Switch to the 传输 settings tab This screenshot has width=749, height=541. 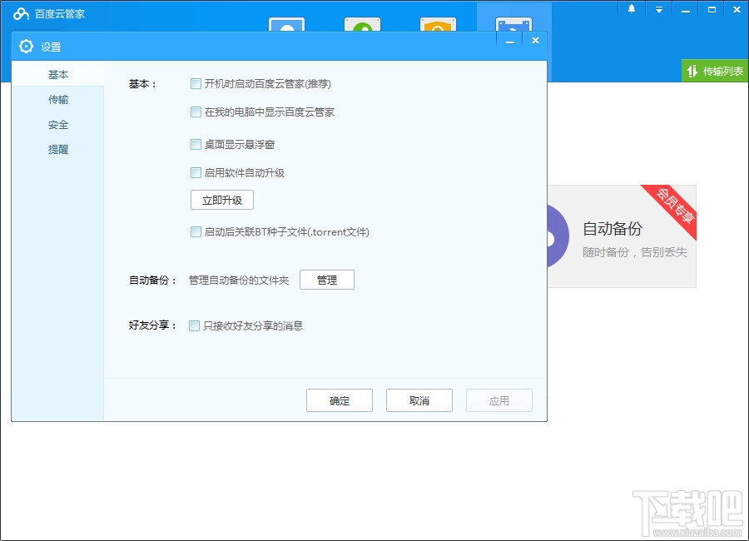click(x=57, y=99)
